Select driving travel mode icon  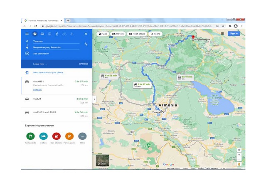click(x=42, y=34)
